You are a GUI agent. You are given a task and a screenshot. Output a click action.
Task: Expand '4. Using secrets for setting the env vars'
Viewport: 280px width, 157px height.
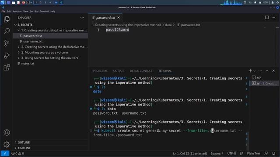[50, 58]
